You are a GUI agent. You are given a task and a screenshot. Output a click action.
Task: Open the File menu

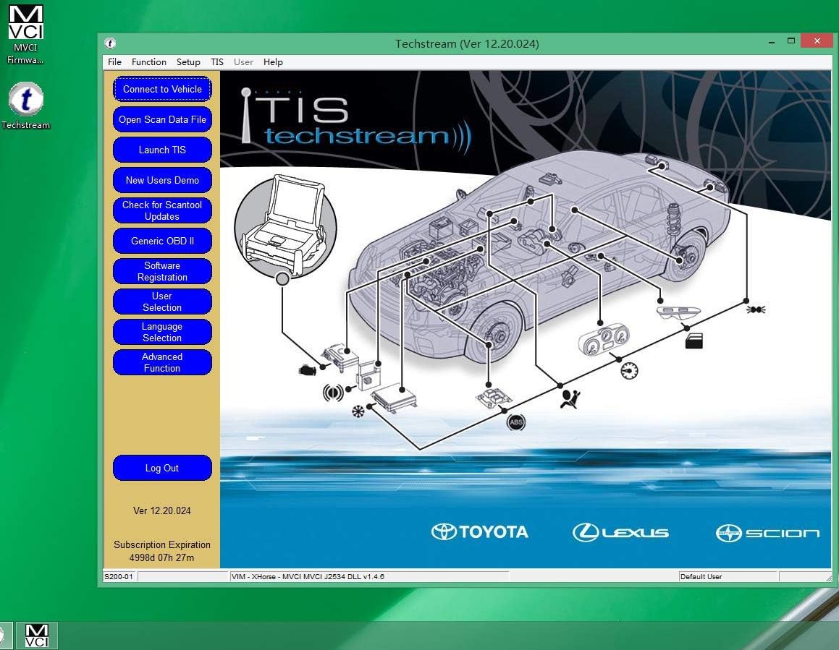114,62
